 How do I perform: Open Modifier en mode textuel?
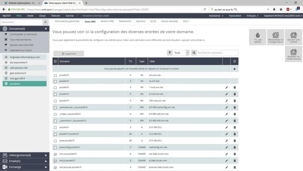(294, 54)
